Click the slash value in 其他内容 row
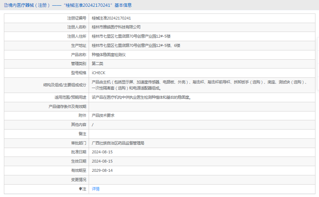319x197 pixels. (93, 125)
